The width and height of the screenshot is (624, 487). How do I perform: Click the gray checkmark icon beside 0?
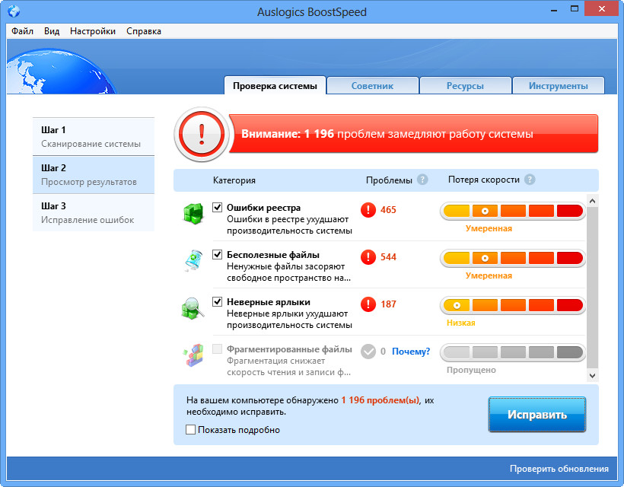click(x=368, y=352)
